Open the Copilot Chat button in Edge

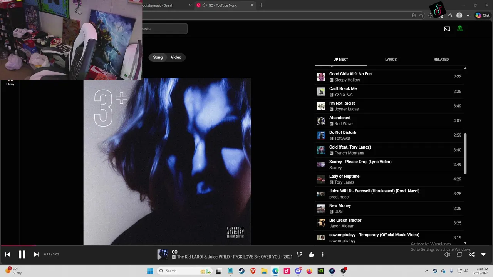482,15
